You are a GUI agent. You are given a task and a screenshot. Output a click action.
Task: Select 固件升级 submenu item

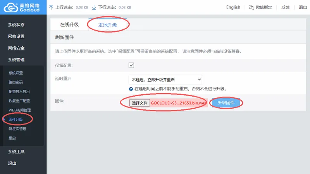tap(15, 119)
